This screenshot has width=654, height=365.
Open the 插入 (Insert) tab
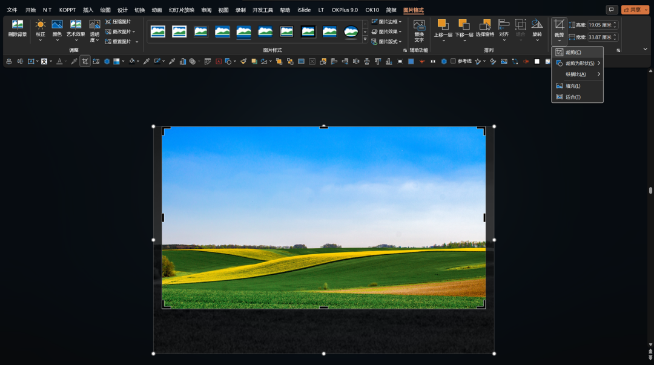tap(88, 10)
